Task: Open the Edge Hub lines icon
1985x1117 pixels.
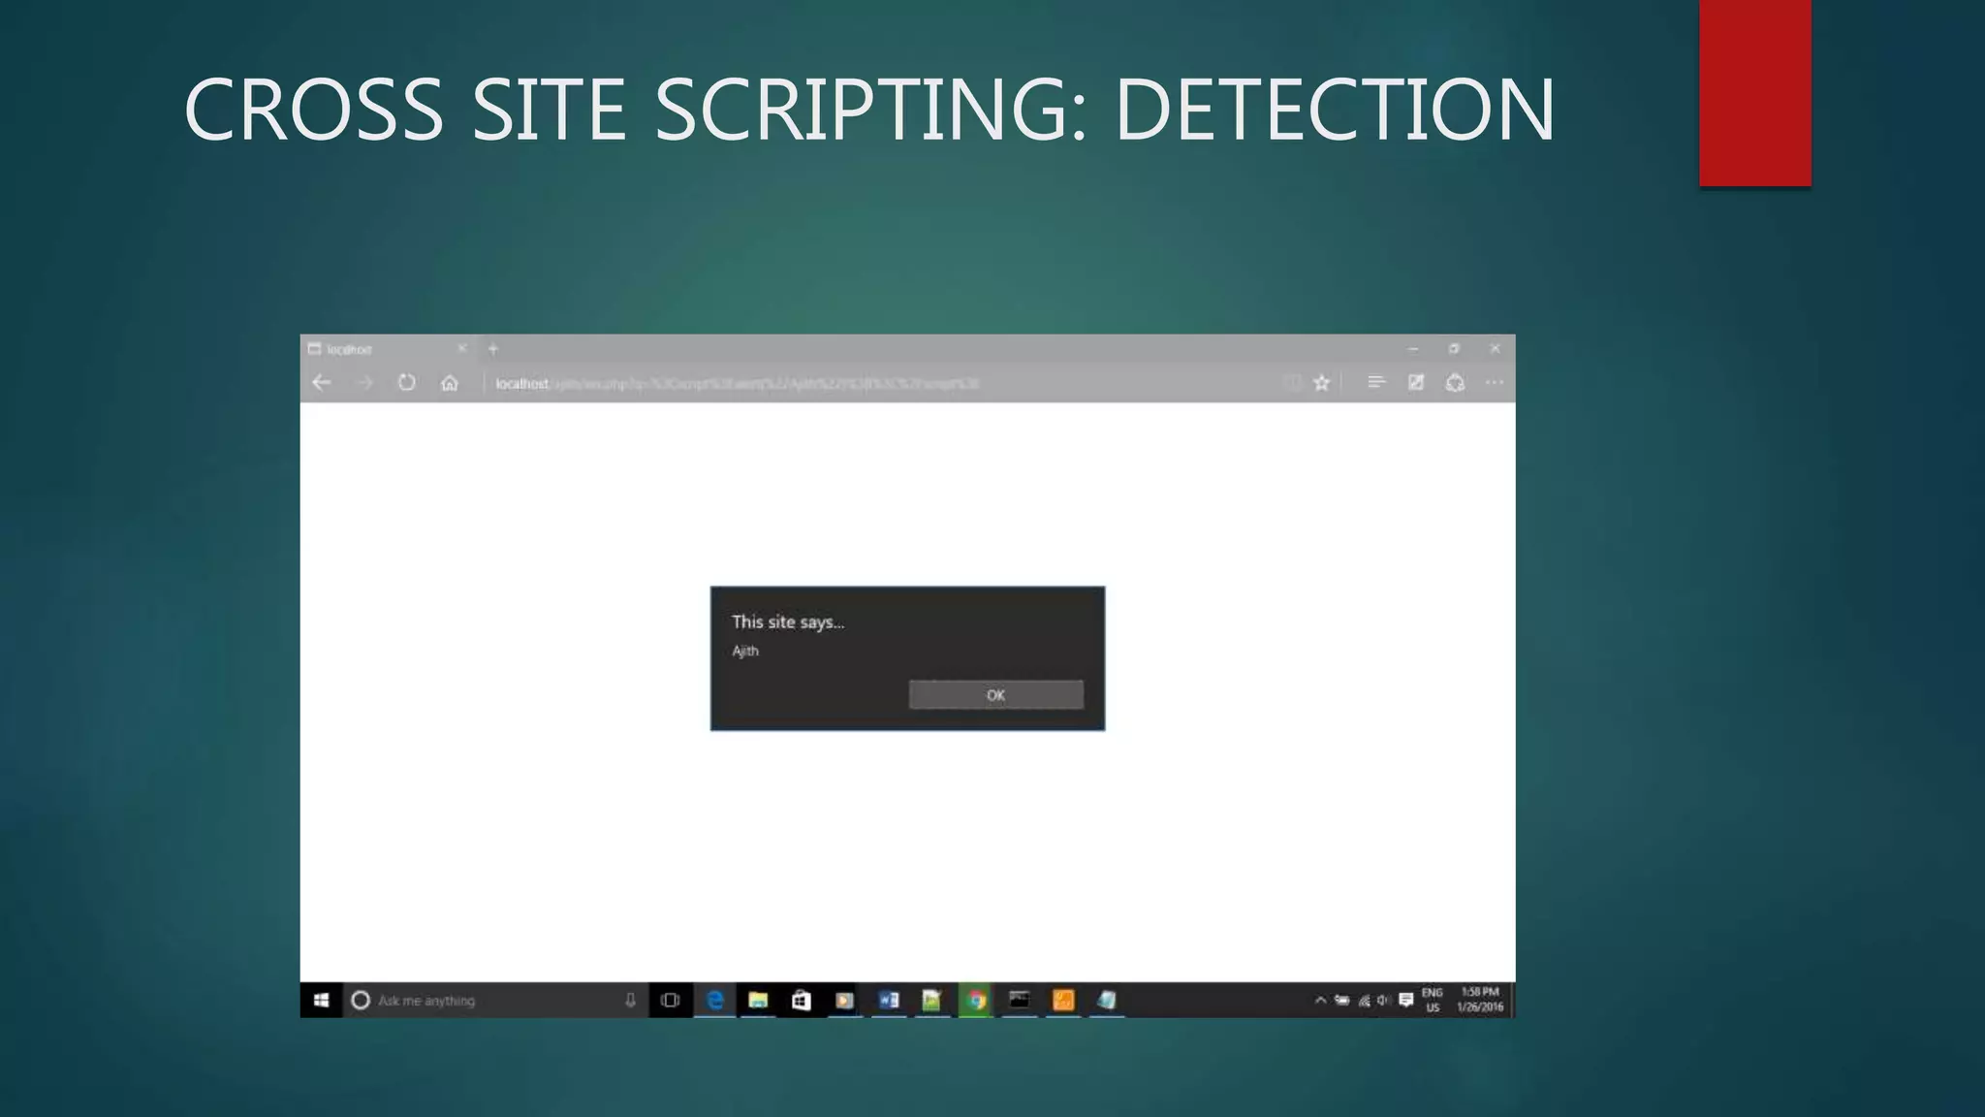Action: (1376, 383)
